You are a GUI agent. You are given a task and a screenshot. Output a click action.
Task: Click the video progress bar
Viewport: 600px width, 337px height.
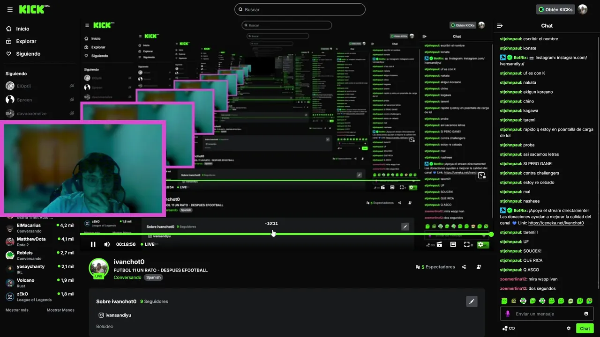[x=285, y=234]
